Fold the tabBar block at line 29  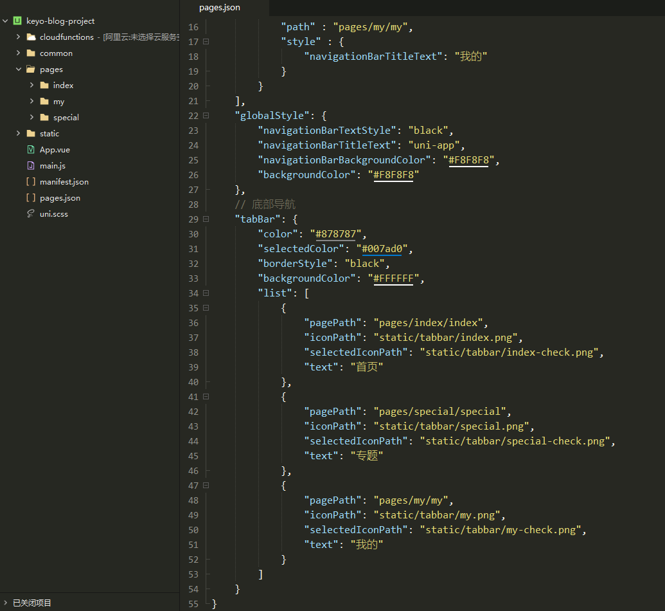206,219
